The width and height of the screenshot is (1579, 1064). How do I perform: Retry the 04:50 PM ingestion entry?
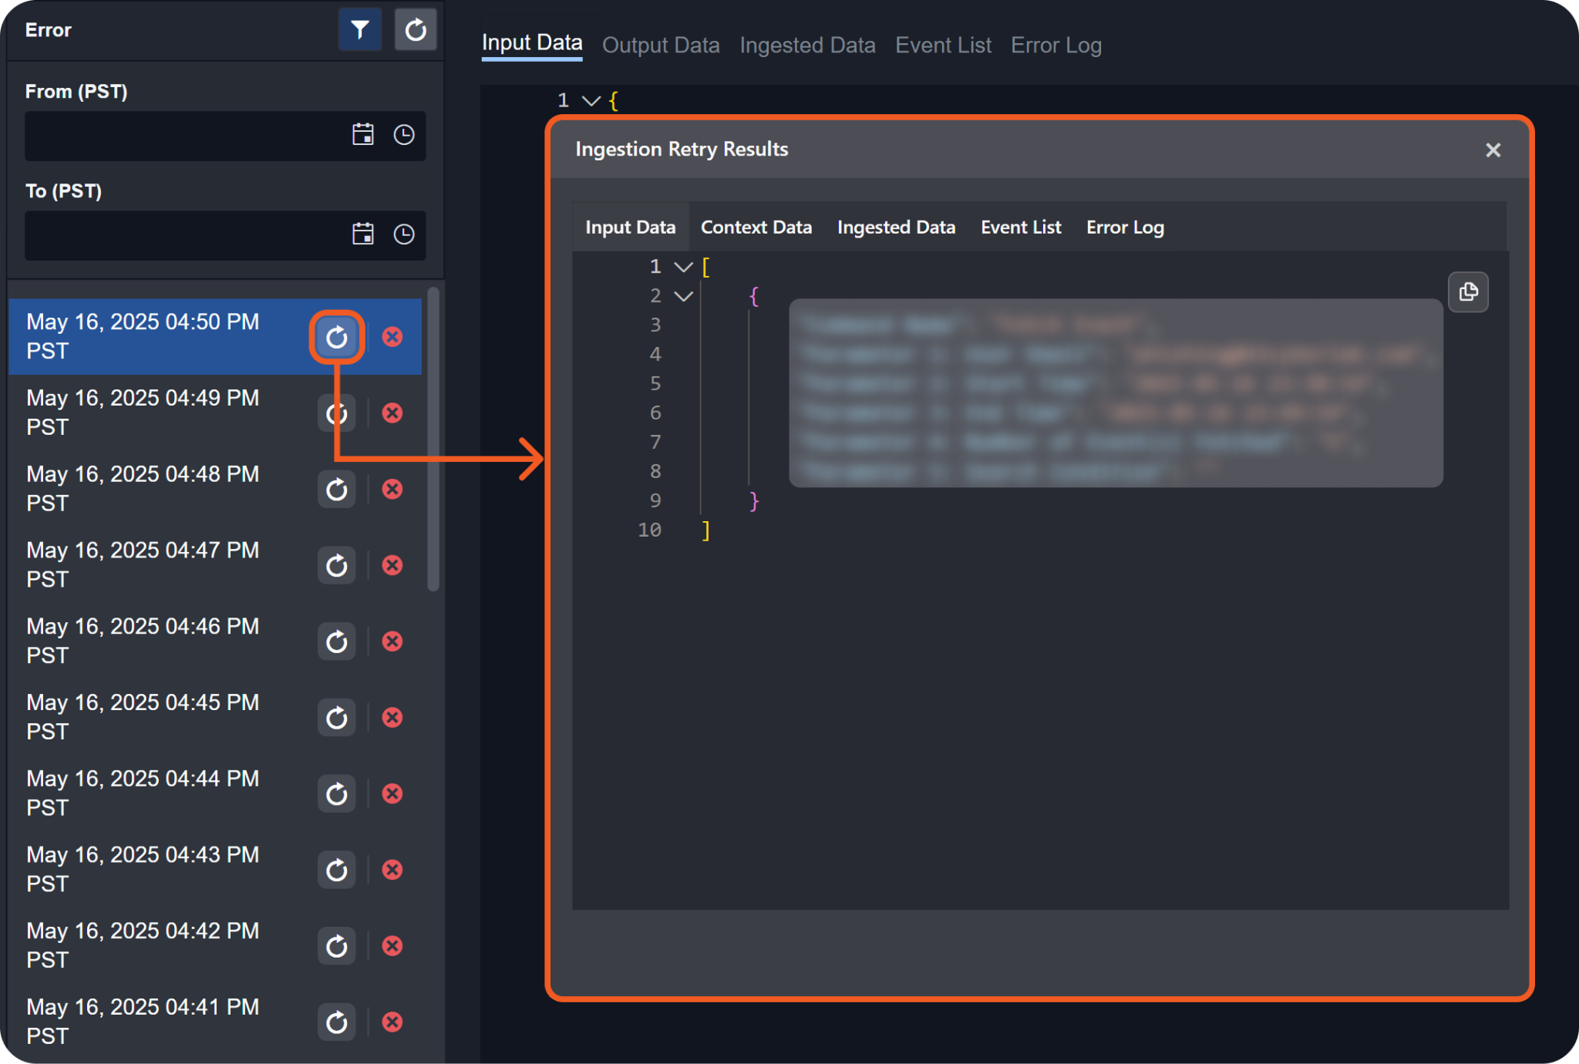point(337,337)
